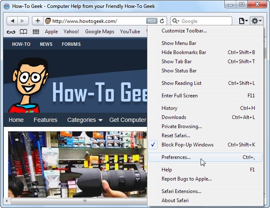Open the page menu dropdown
This screenshot has height=208, width=270.
point(243,21)
